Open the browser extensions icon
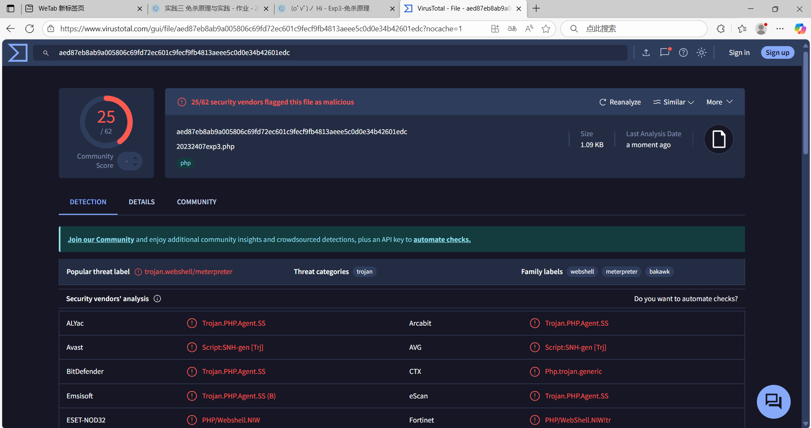The width and height of the screenshot is (811, 428). [x=721, y=29]
